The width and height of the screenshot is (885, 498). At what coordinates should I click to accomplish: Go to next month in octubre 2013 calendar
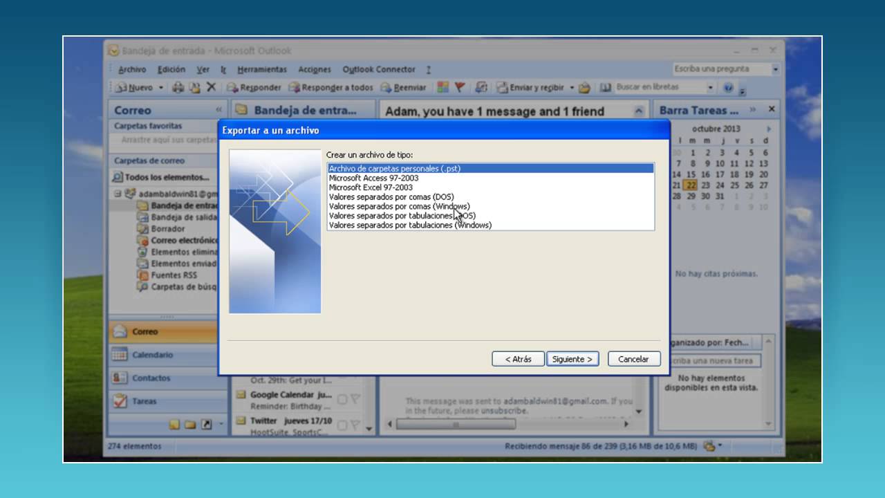point(769,129)
